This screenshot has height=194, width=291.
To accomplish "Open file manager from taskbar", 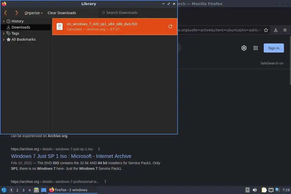I will [36, 190].
